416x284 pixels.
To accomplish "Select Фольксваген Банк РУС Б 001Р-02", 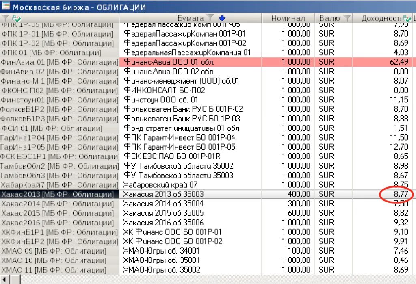I will tap(191, 109).
